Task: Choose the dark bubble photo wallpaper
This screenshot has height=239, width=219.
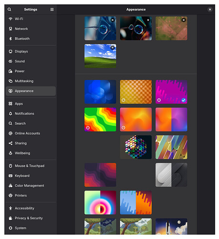Action: [136, 28]
